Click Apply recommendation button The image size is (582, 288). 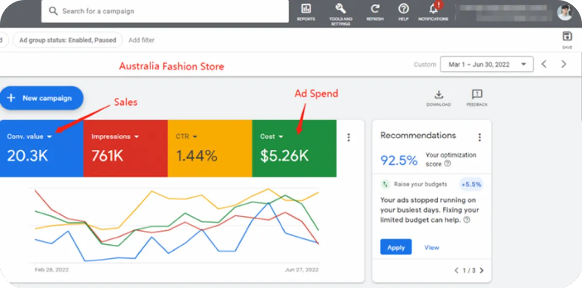click(396, 247)
